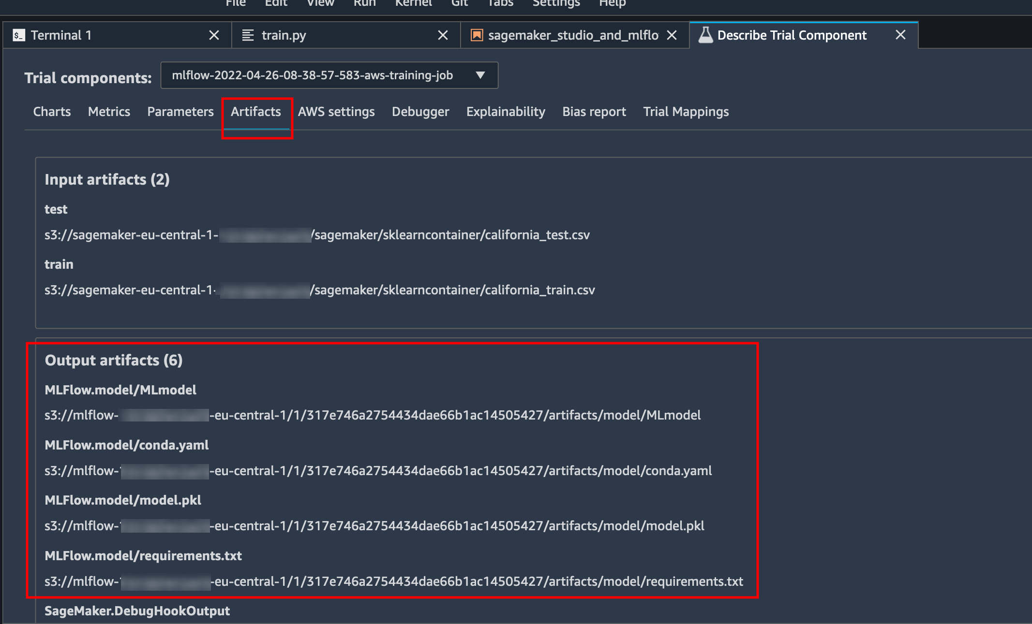Screen dimensions: 1032x624
Task: Open the Trial components dropdown
Action: pyautogui.click(x=329, y=75)
